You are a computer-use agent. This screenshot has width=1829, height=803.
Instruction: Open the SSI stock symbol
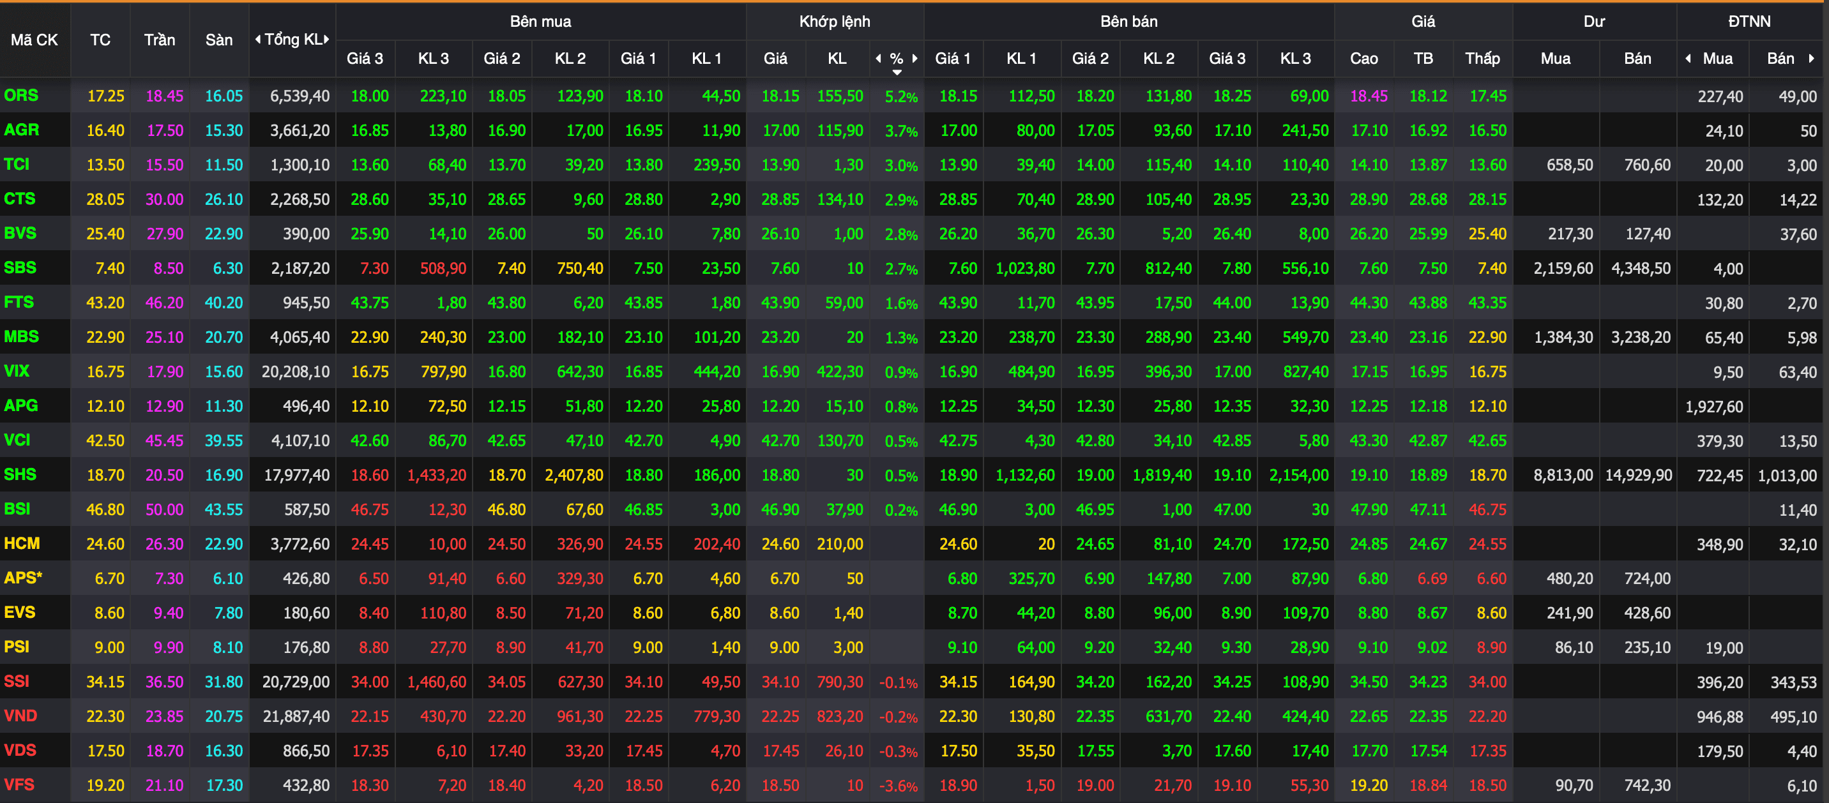pyautogui.click(x=17, y=681)
